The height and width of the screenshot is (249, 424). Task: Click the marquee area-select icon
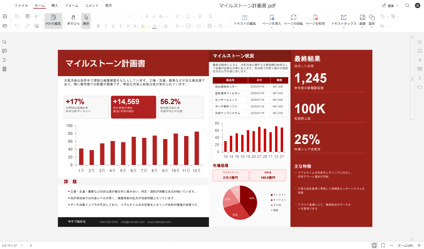pos(37,26)
